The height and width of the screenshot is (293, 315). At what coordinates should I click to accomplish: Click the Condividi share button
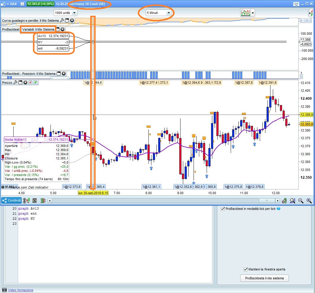point(12,200)
